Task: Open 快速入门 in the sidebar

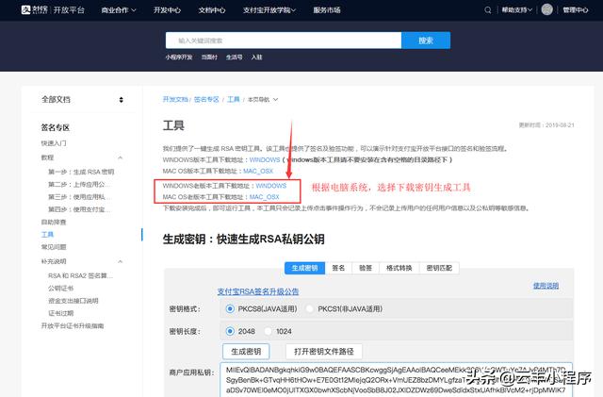Action: (54, 143)
